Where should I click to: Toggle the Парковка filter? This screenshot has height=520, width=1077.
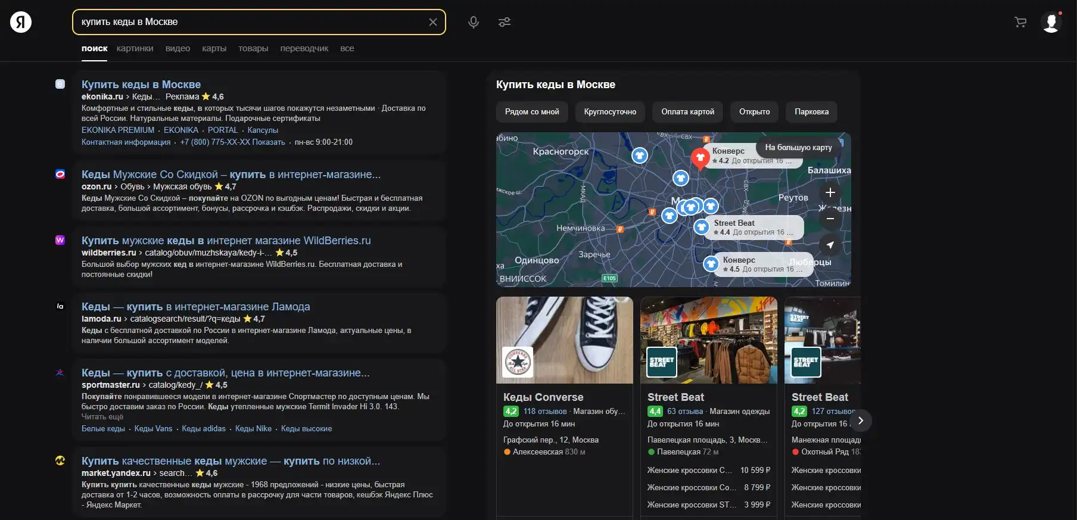811,111
